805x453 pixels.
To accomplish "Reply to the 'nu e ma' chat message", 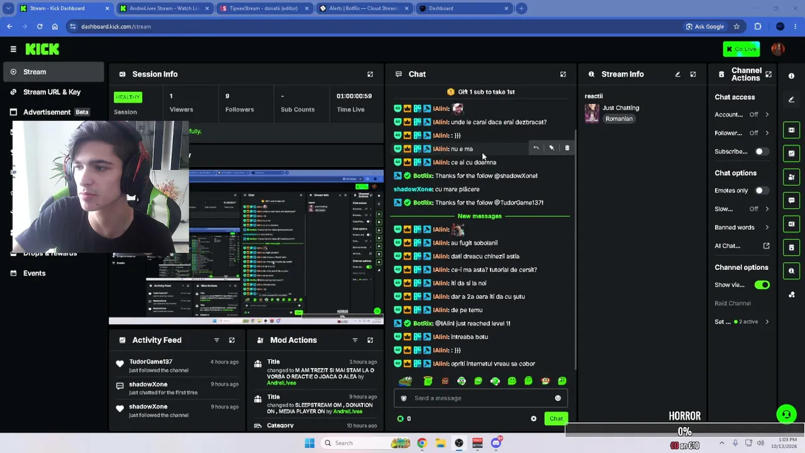I will point(536,148).
